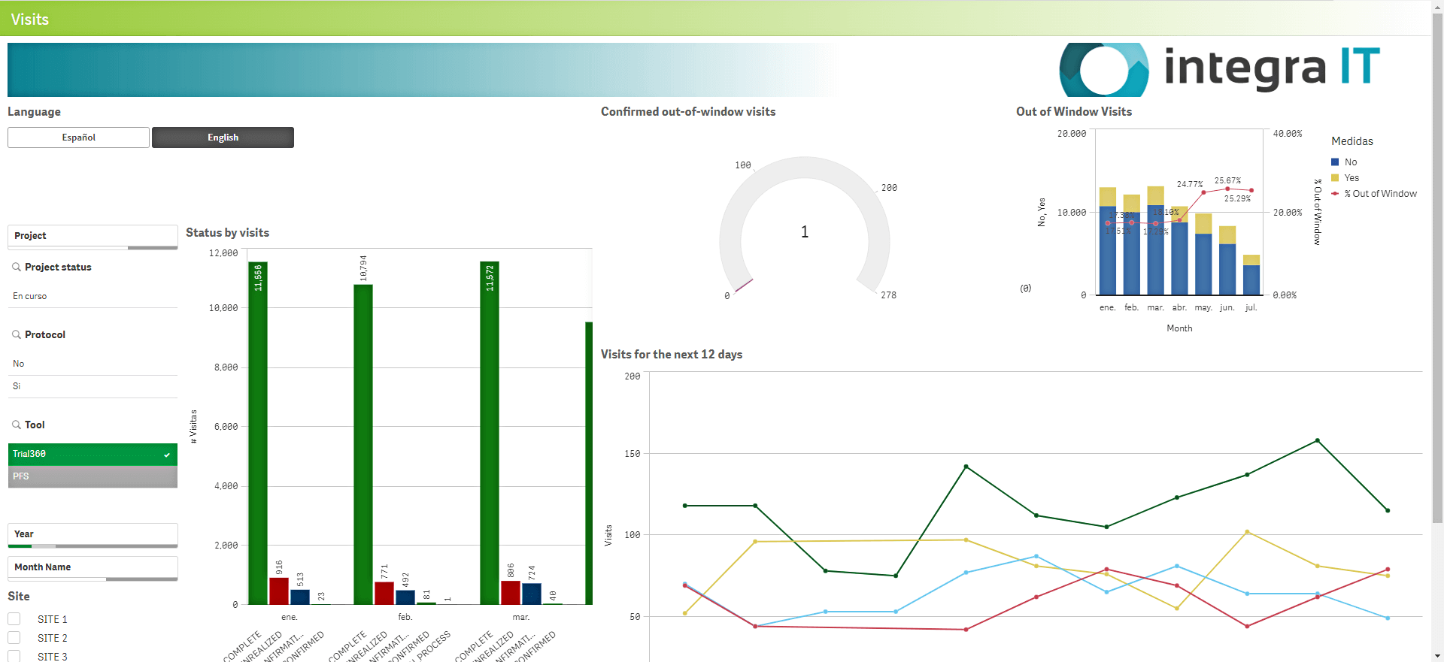This screenshot has width=1444, height=662.
Task: Open the Year filter dropdown
Action: [x=93, y=534]
